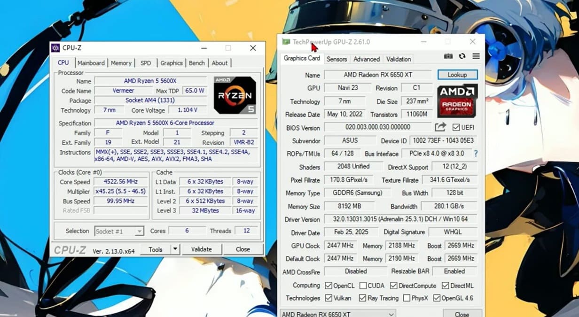Toggle the UEFI checkbox
The width and height of the screenshot is (579, 317).
455,127
